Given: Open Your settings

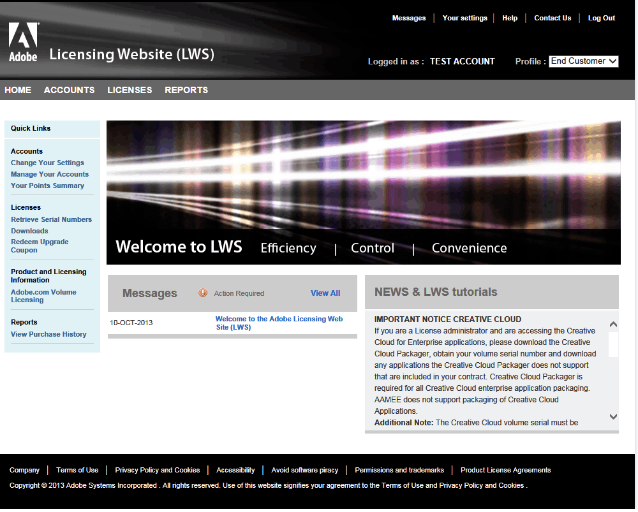Looking at the screenshot, I should (464, 18).
